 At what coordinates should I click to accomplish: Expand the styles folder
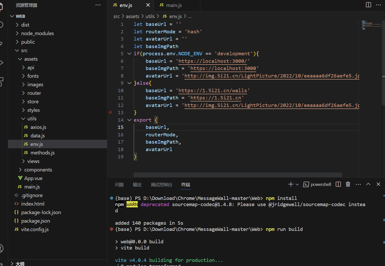click(23, 110)
